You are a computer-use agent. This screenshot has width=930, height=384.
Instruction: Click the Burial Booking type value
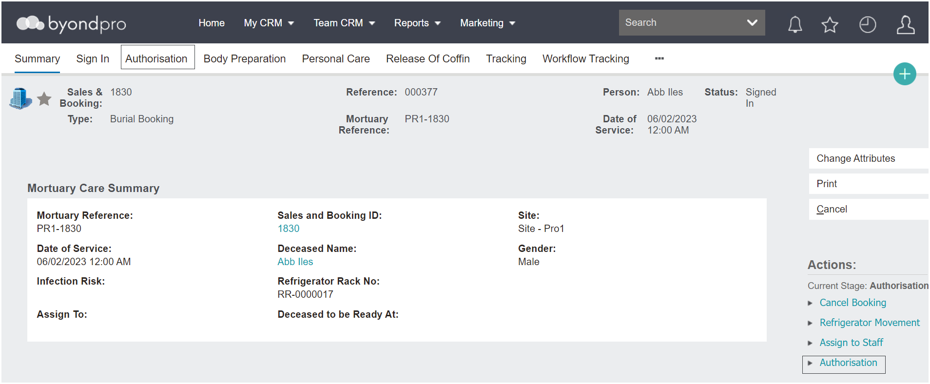tap(142, 119)
